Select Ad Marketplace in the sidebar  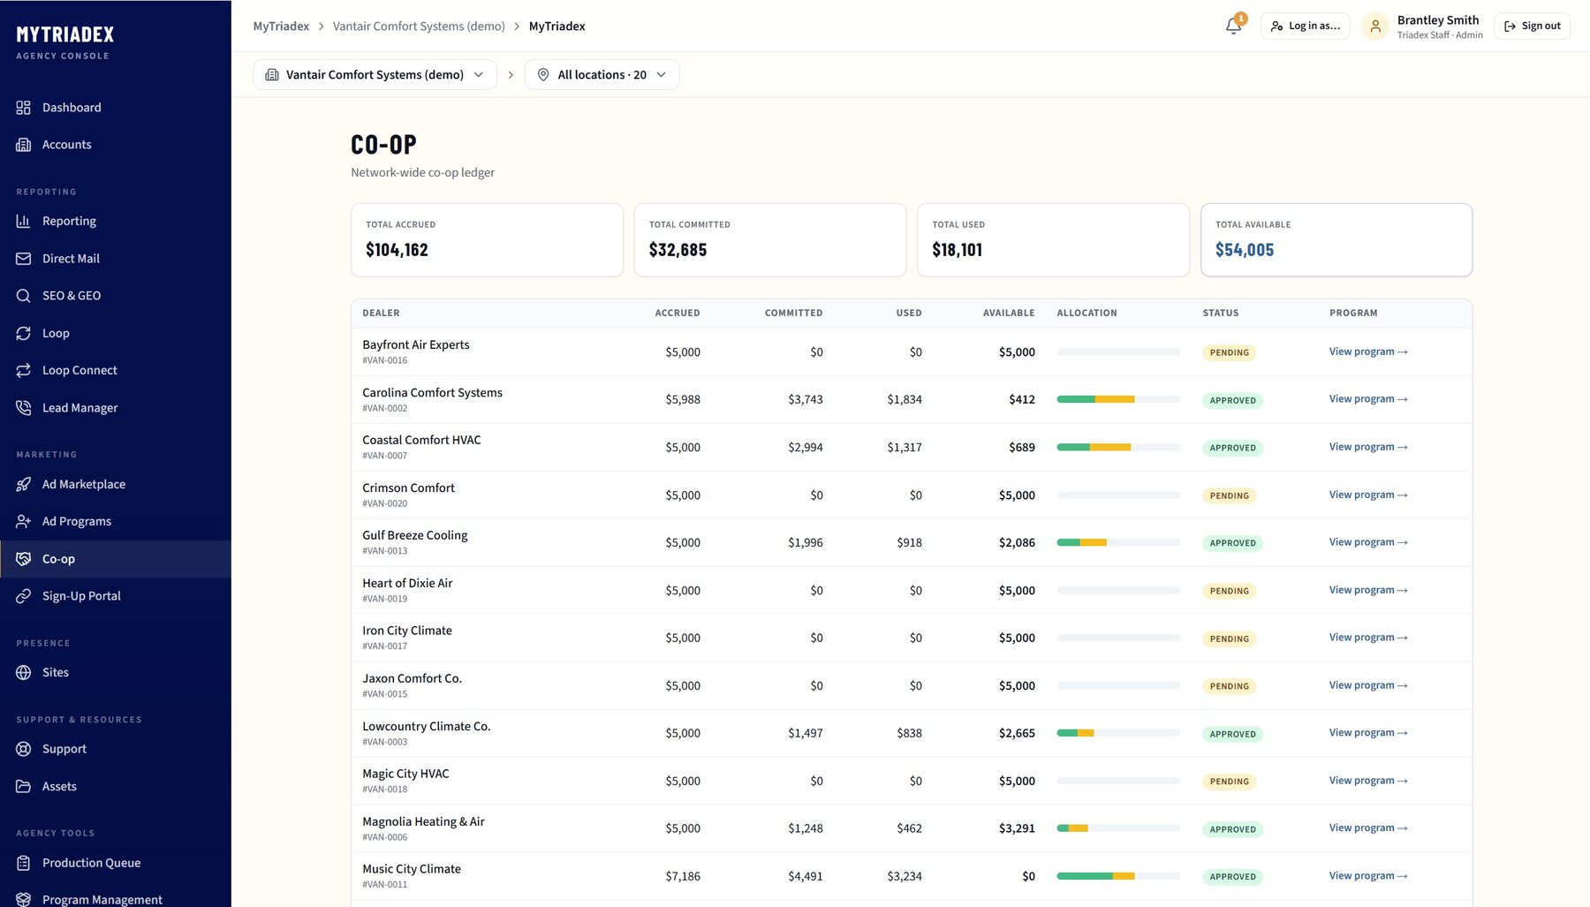pos(116,484)
